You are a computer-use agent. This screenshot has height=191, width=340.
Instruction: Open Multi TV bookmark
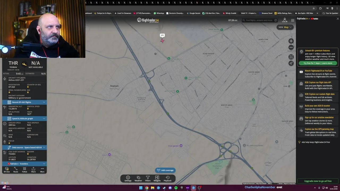247,13
